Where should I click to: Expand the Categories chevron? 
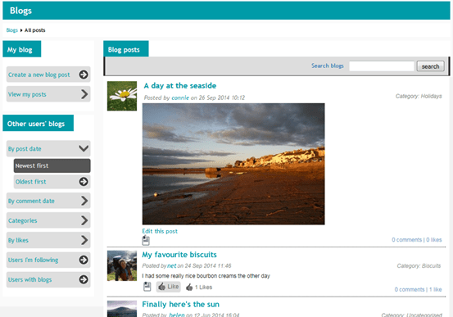84,220
